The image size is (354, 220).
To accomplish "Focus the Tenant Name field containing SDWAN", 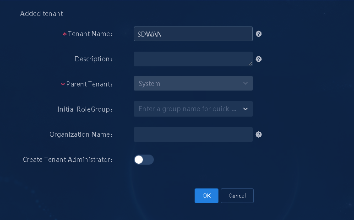I will (x=193, y=34).
